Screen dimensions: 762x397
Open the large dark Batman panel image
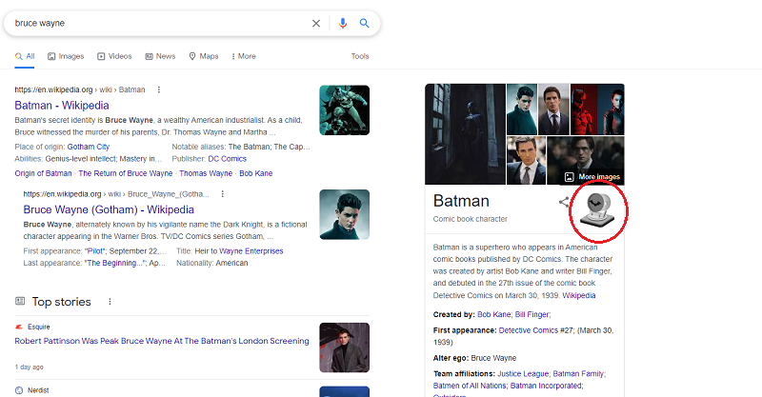[x=465, y=134]
